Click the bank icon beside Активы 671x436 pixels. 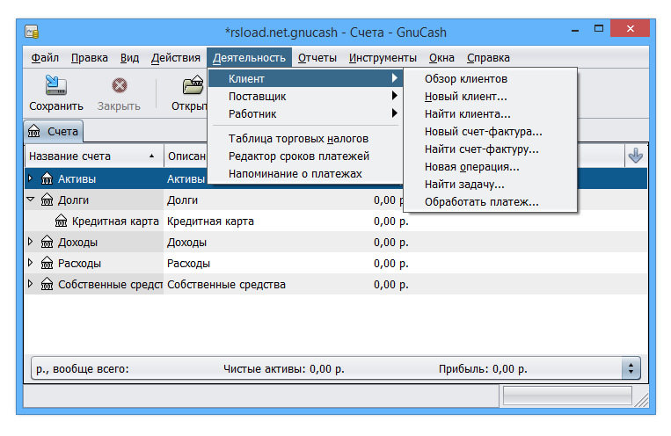pyautogui.click(x=47, y=178)
